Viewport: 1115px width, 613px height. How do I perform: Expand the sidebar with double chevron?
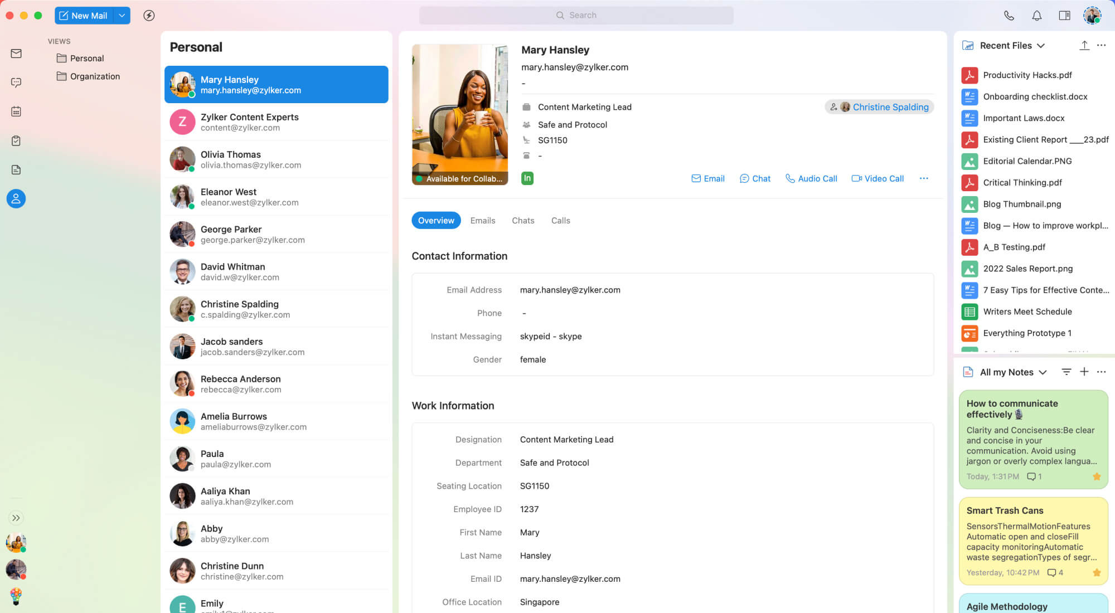pyautogui.click(x=16, y=518)
